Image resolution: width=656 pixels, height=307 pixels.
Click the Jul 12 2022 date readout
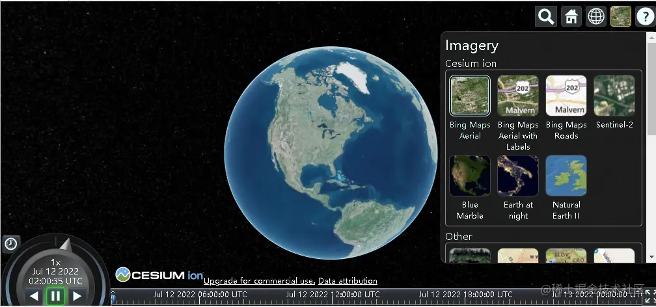tap(55, 271)
